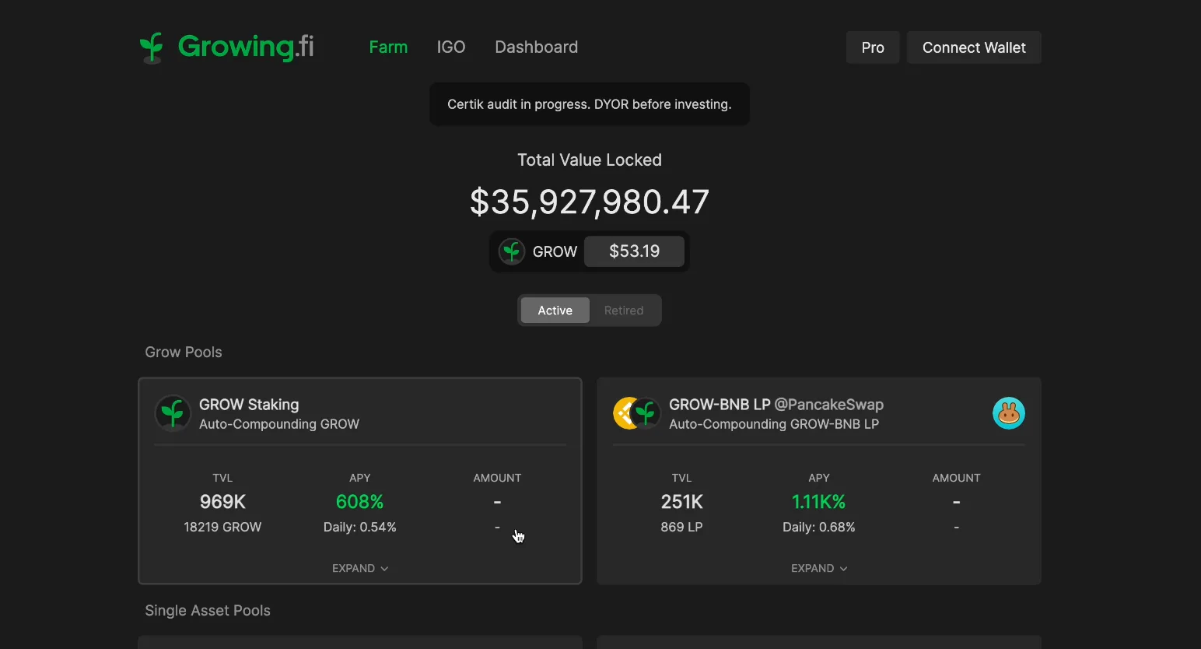
Task: Open the IGO tab
Action: pos(451,47)
